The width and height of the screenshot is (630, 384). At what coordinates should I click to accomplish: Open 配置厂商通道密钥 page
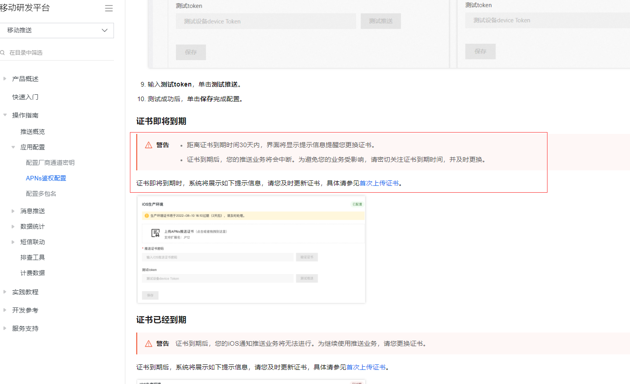[50, 163]
